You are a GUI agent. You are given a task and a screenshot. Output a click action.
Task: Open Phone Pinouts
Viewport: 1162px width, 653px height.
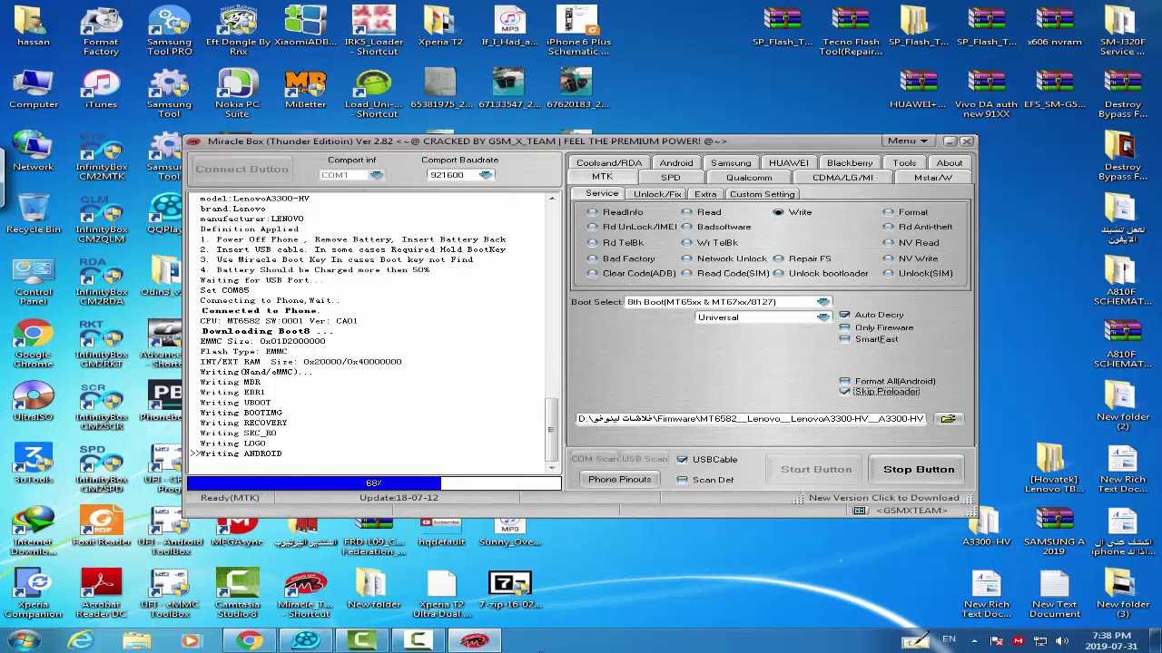(620, 479)
